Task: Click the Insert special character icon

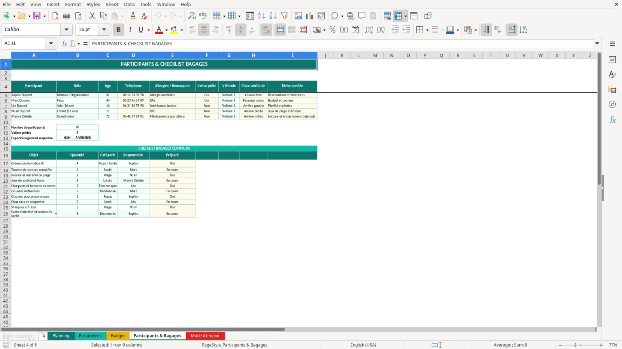Action: [334, 16]
